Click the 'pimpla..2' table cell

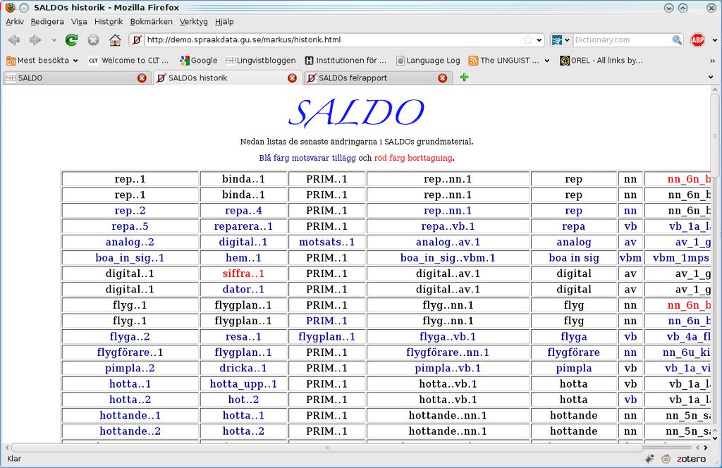click(130, 368)
